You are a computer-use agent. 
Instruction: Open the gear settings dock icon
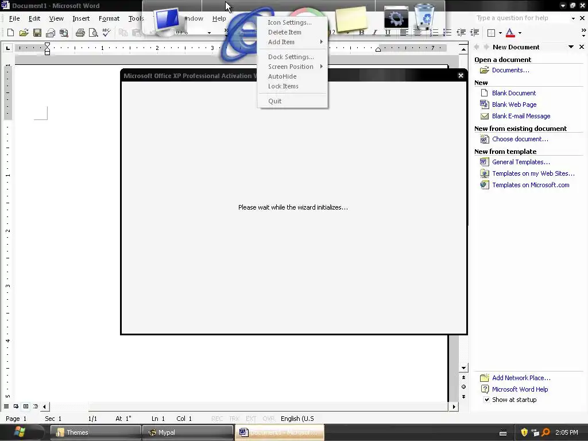click(x=396, y=17)
